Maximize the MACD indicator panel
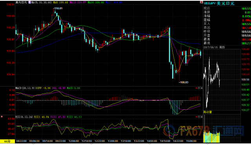 199,88
